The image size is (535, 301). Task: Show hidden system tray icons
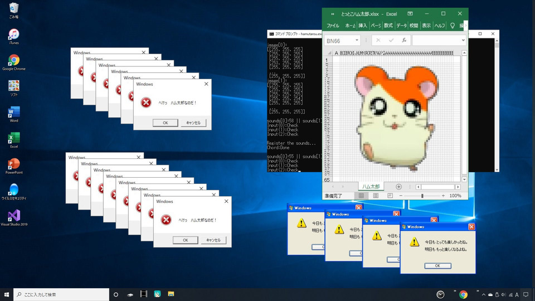(x=484, y=295)
